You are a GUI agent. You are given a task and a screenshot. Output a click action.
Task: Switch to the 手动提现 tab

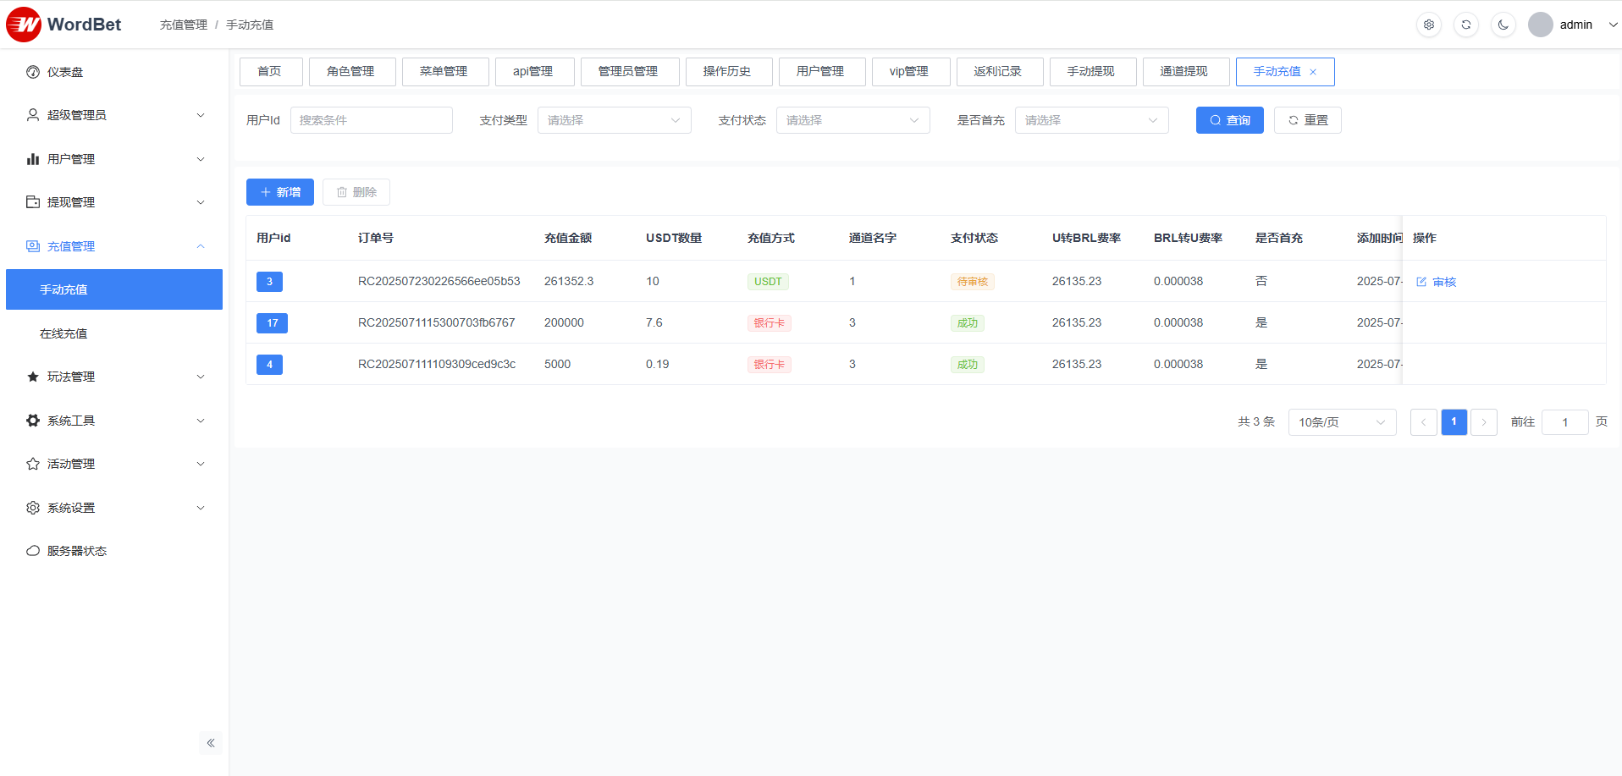pos(1090,72)
